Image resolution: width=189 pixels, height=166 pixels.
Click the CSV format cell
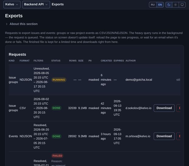coord(23,108)
